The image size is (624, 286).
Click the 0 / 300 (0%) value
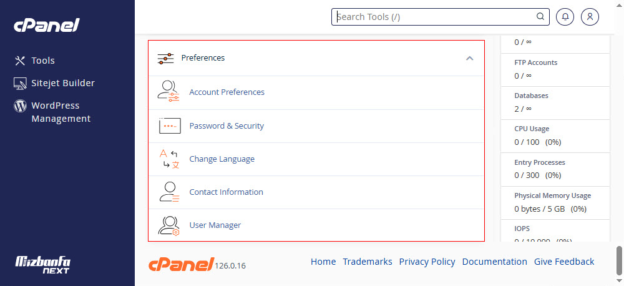click(538, 175)
